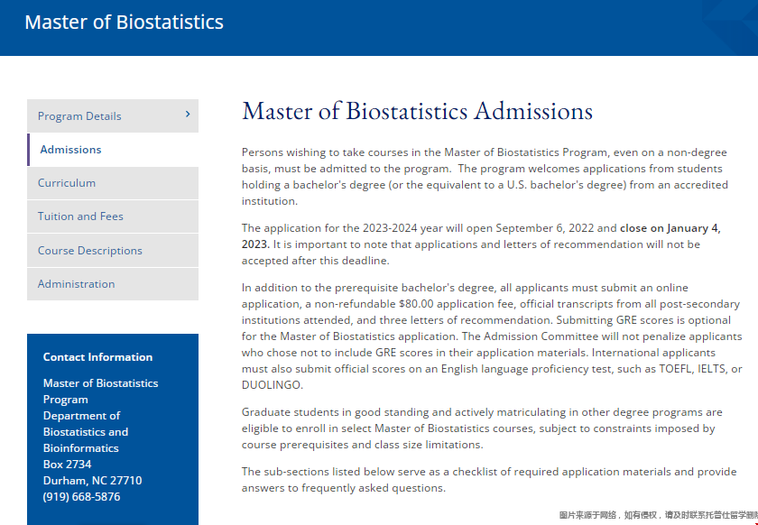The image size is (758, 525).
Task: Expand the Program Details chevron arrow
Action: 188,115
